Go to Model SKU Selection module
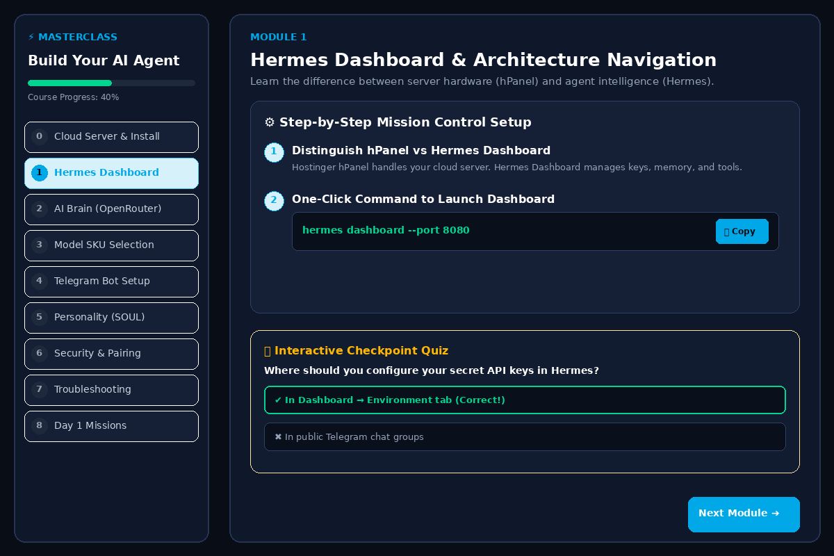834x556 pixels. (x=111, y=245)
